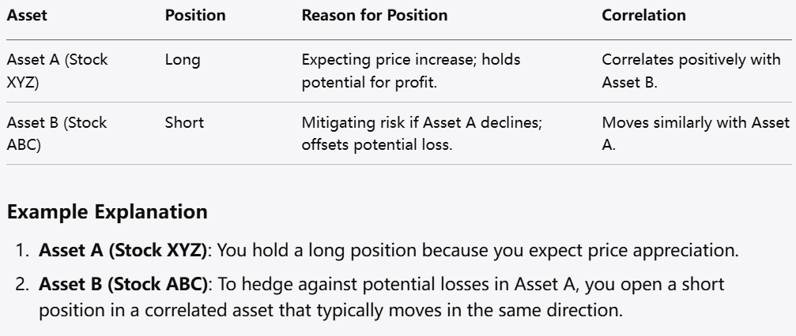Image resolution: width=796 pixels, height=336 pixels.
Task: Select the Asset A (Stock XYZ) table cell
Action: pyautogui.click(x=56, y=70)
